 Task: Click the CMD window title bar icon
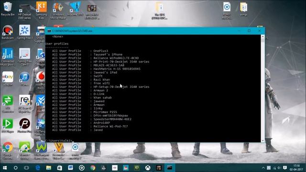[49, 31]
